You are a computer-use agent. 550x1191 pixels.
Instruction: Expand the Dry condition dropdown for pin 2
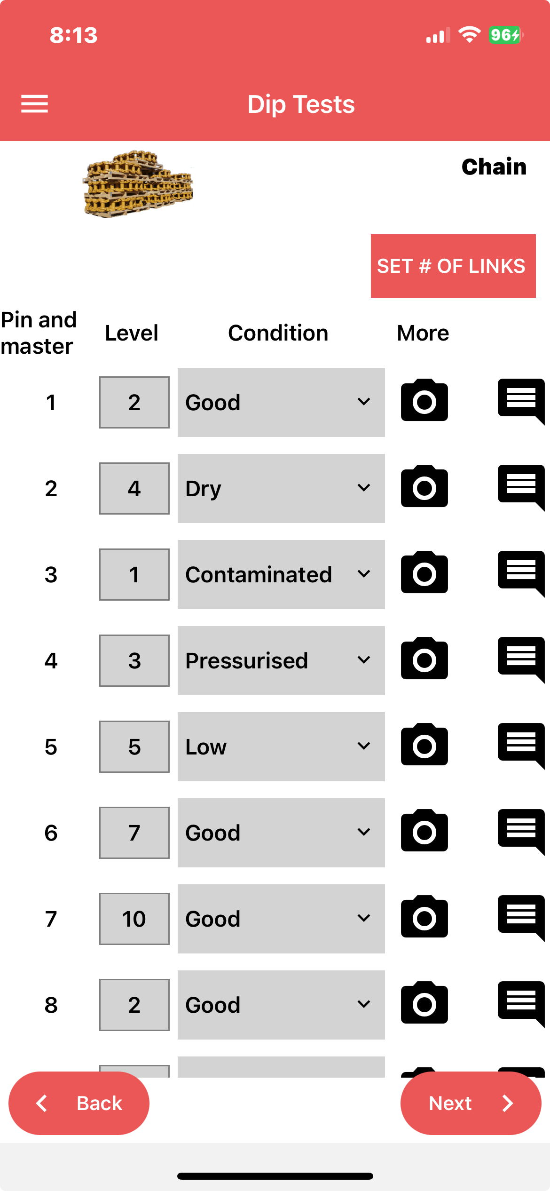pyautogui.click(x=281, y=488)
